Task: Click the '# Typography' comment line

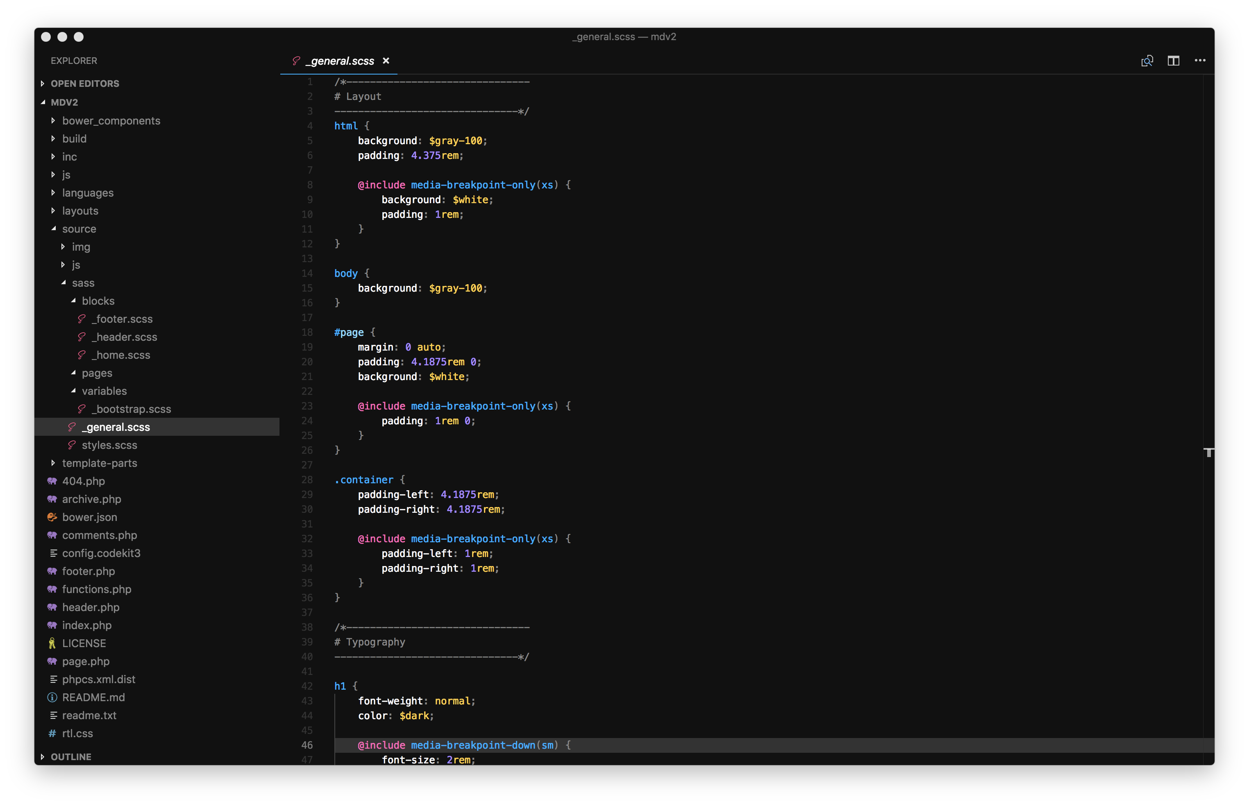Action: [x=370, y=642]
